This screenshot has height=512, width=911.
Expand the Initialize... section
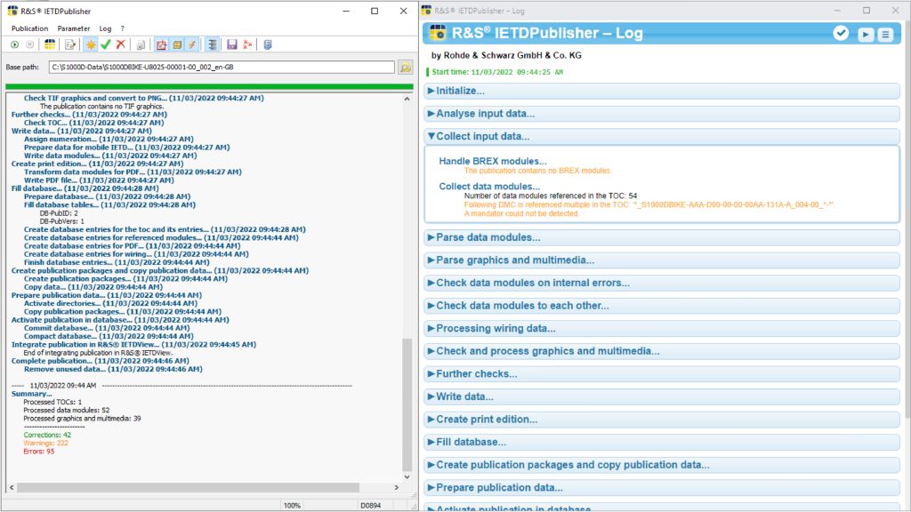click(x=662, y=92)
